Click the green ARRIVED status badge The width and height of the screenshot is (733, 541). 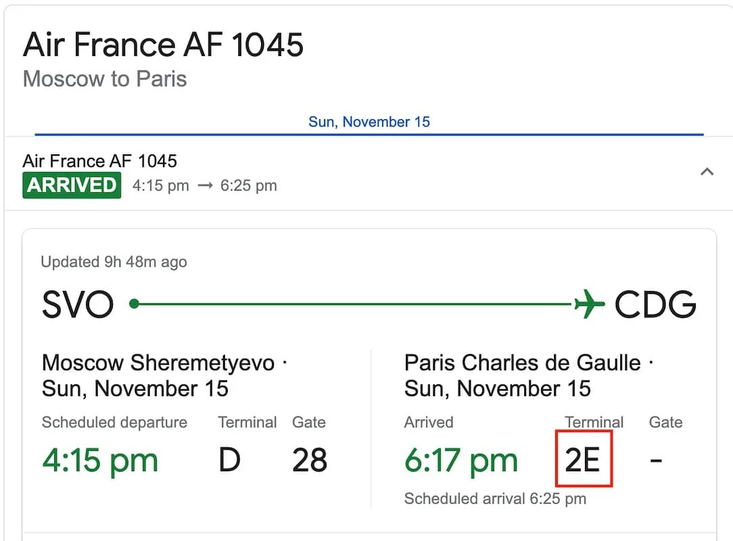pos(72,185)
